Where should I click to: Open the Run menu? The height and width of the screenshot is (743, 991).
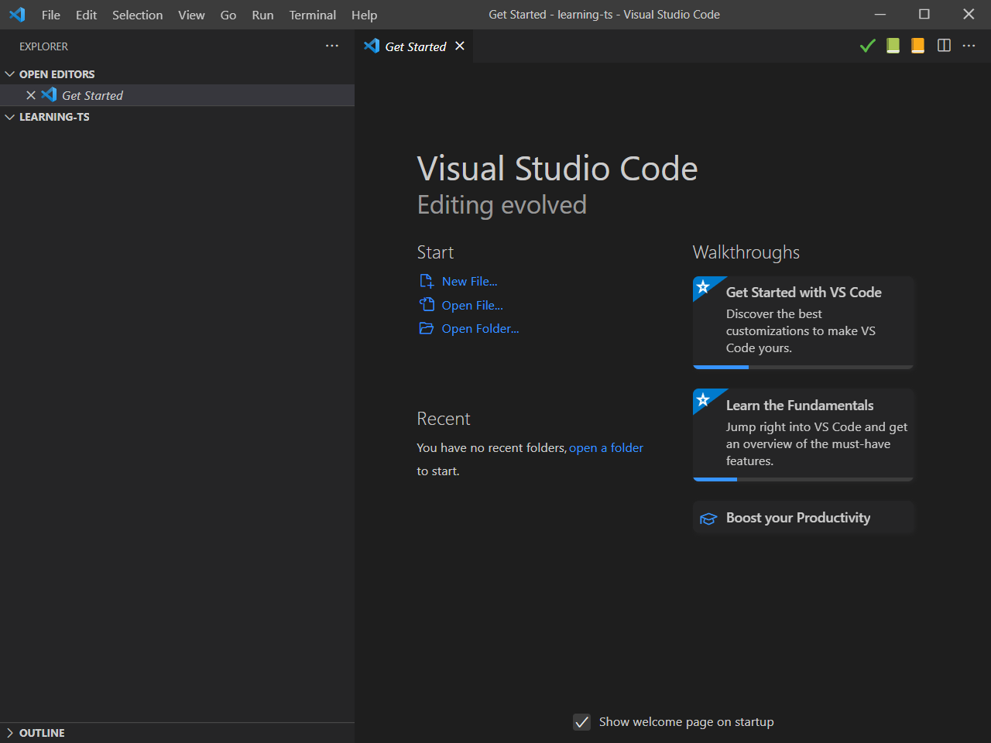tap(262, 15)
